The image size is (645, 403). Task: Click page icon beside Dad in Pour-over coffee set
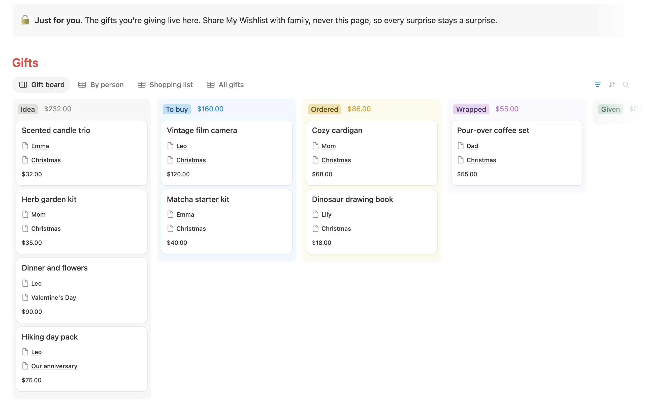(461, 146)
